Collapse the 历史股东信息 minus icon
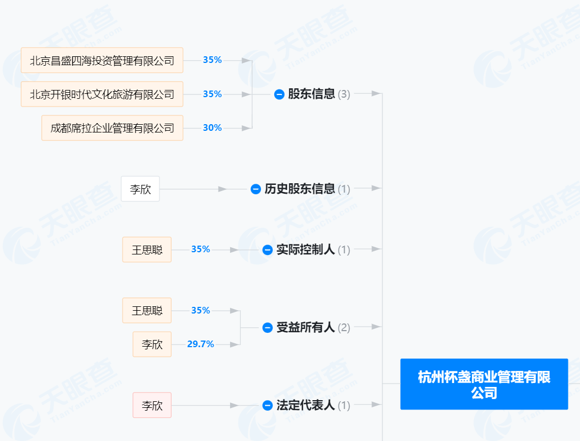Screen dimensions: 580x441 point(256,189)
